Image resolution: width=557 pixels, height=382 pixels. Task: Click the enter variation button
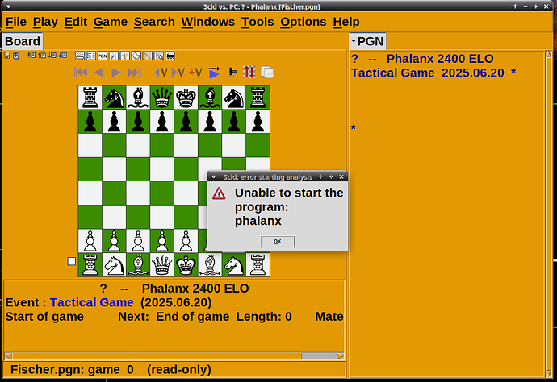click(178, 73)
